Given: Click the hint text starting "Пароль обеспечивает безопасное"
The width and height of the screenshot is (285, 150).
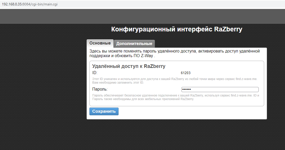Looking at the screenshot, I should pos(175,97).
